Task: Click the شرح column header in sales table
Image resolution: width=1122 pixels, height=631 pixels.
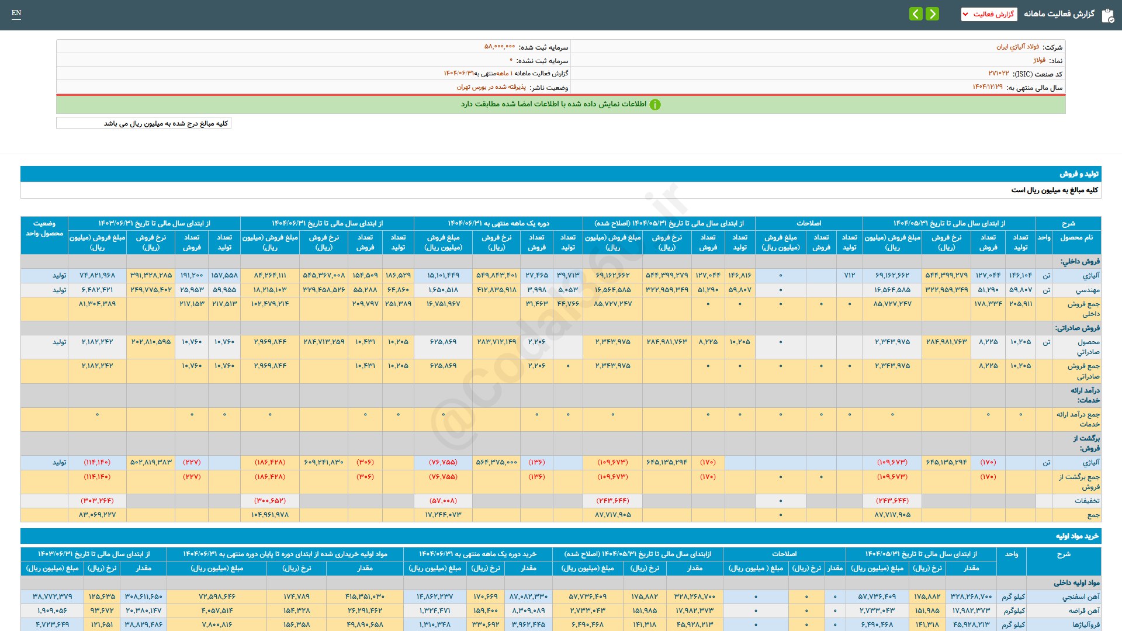Action: [1068, 223]
